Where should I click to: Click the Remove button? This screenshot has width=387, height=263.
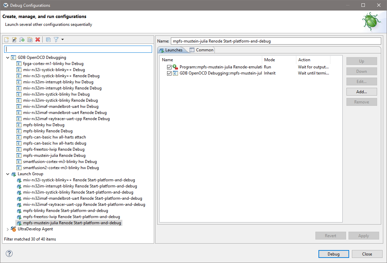pyautogui.click(x=361, y=102)
